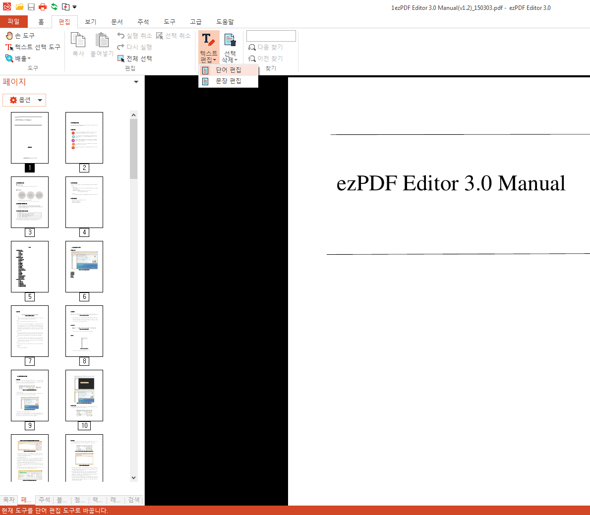Switch to the 보기 ribbon tab

pos(90,22)
